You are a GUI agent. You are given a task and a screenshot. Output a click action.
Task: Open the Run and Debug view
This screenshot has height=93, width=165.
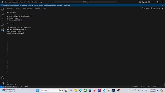[3, 25]
